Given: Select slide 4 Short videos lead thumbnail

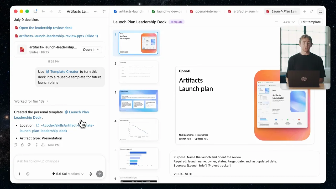Looking at the screenshot, I should coord(139,130).
